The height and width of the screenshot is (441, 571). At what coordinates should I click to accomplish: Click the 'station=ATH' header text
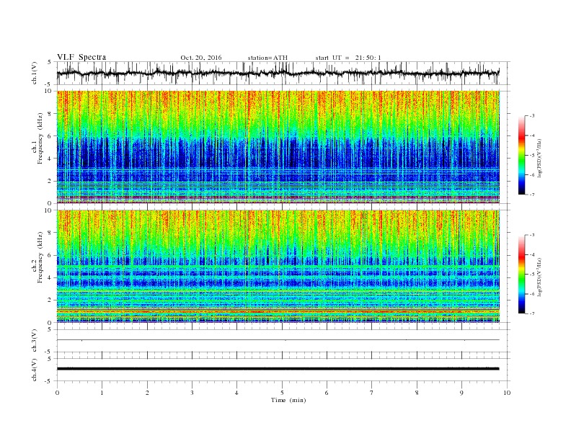[267, 58]
